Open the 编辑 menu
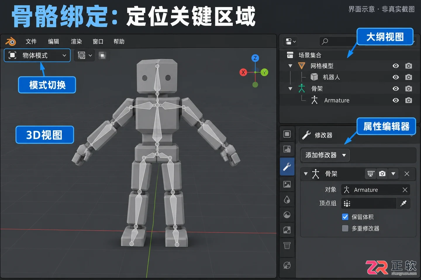Viewport: 421px width, 280px height. pos(54,42)
